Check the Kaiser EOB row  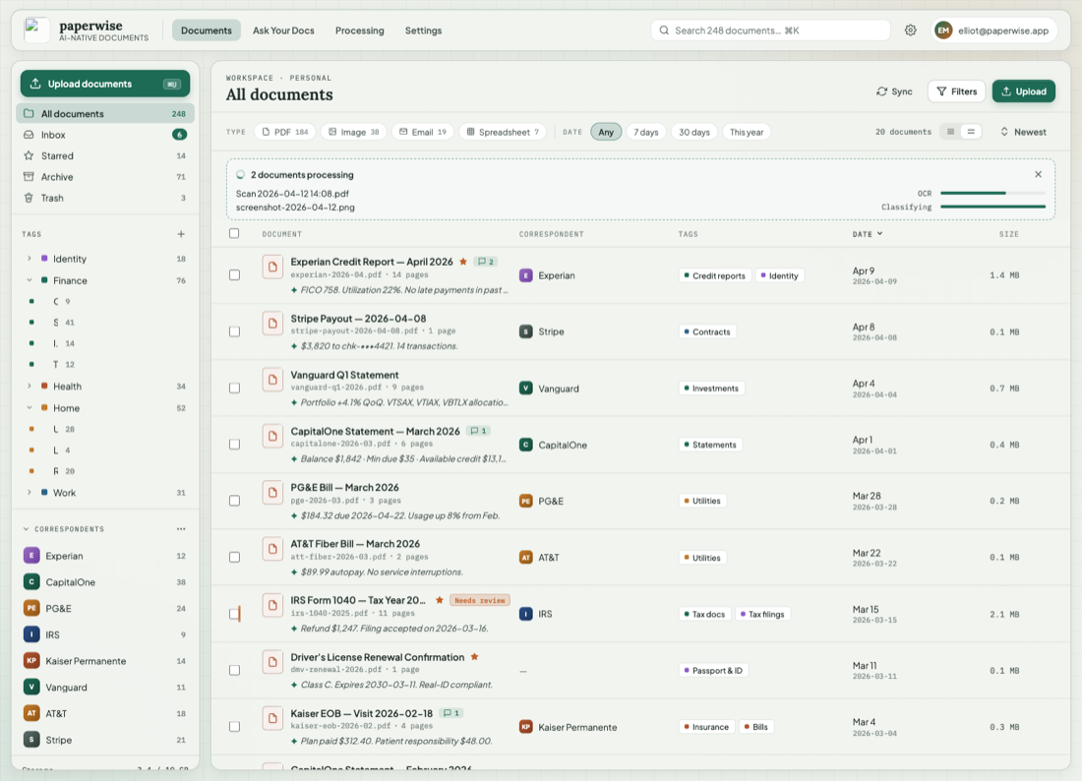coord(235,727)
